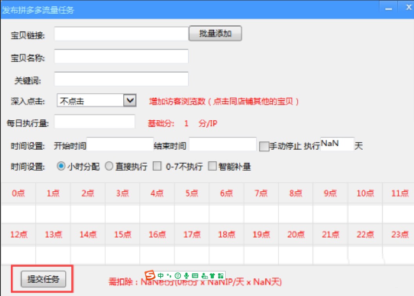Toggle Chinese/English mode on Sogou bar
Screen dimensions: 414x296
(161, 276)
